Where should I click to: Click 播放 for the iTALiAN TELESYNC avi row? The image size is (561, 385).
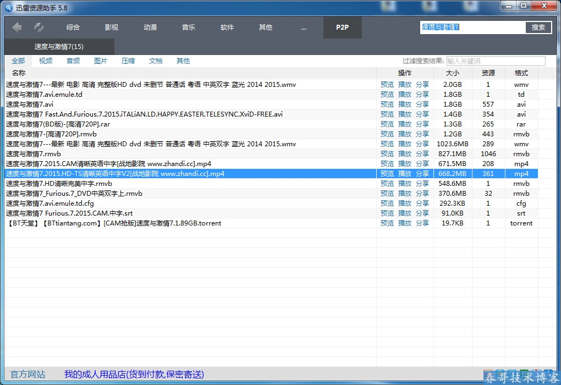pyautogui.click(x=405, y=114)
